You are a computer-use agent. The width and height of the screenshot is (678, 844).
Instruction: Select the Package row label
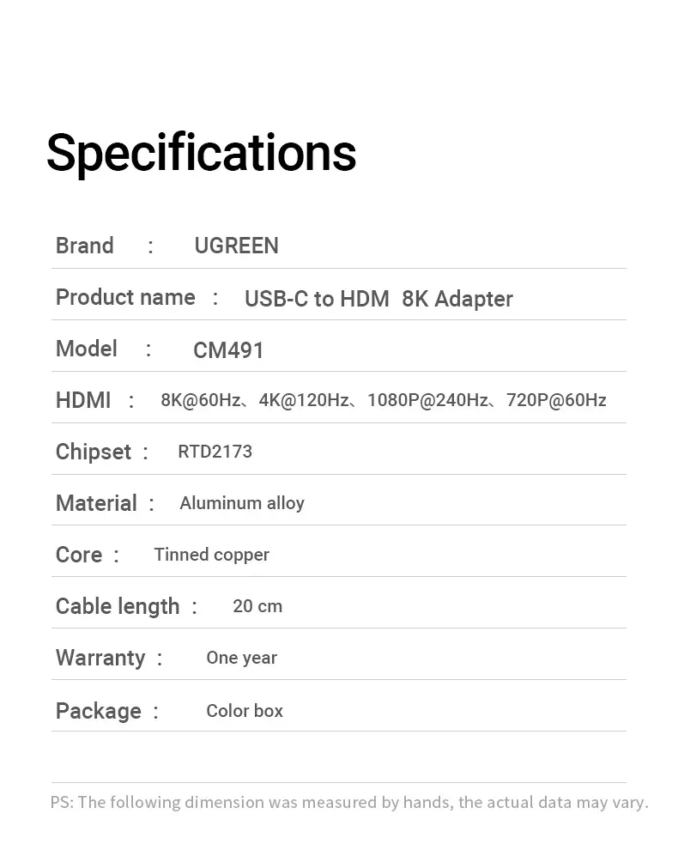99,711
